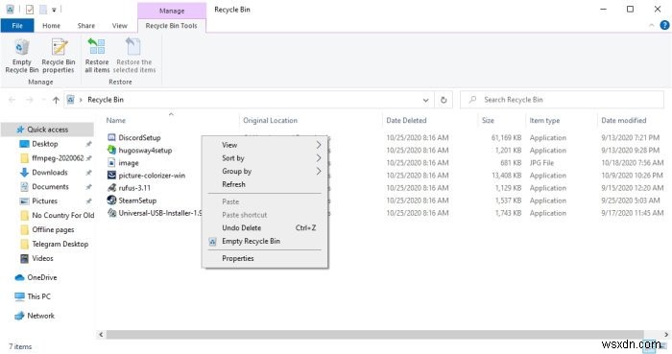The width and height of the screenshot is (672, 354).
Task: Select Pictures in the sidebar
Action: [x=44, y=201]
